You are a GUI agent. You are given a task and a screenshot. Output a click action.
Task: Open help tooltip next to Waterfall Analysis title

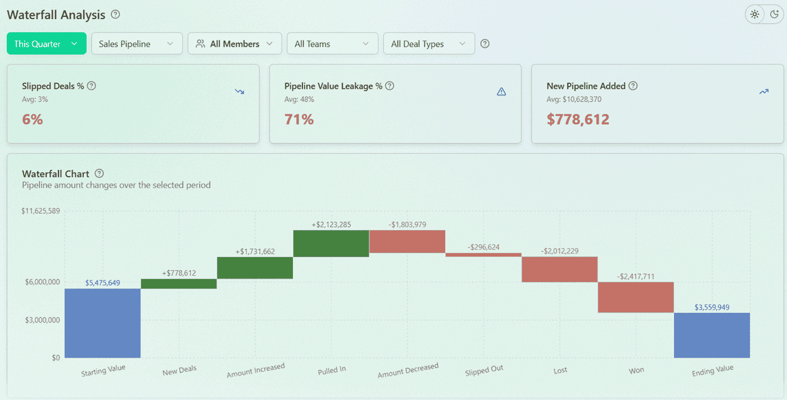[115, 15]
